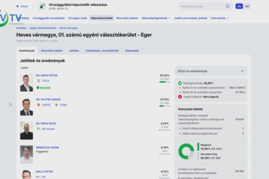Click Bódis Péter's 54,33% progress bar

165,82
